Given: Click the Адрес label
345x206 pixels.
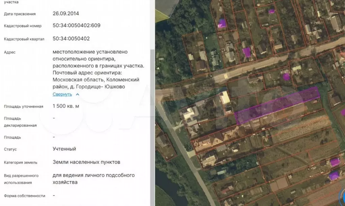Looking at the screenshot, I should pyautogui.click(x=10, y=52).
